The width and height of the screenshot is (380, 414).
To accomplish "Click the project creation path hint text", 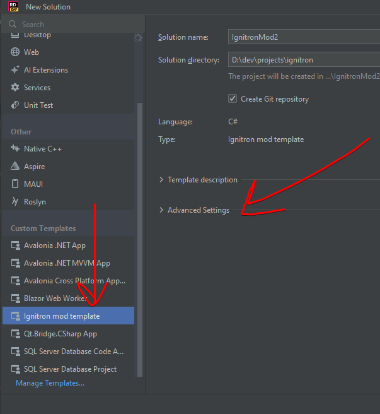I will coord(304,76).
